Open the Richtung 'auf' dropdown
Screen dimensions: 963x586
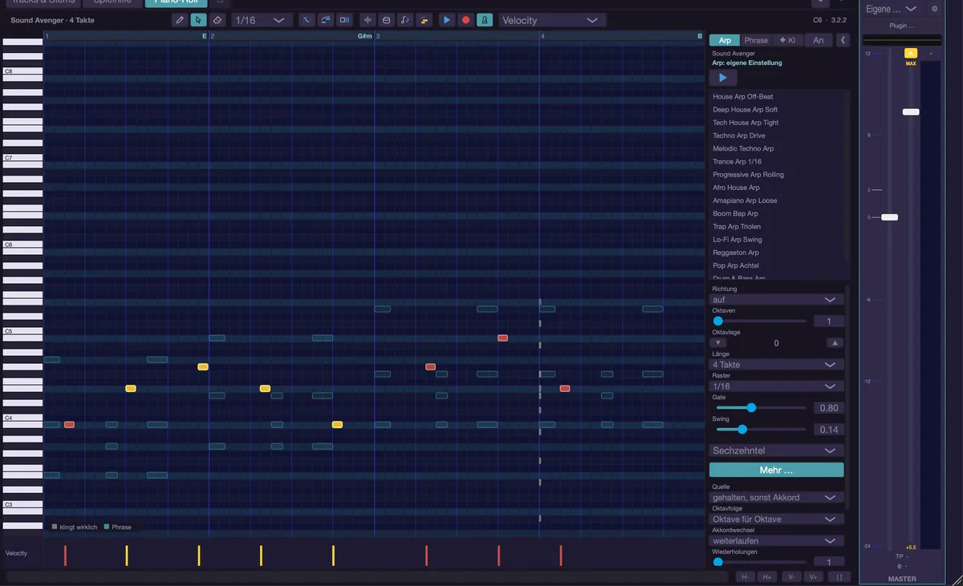(776, 300)
